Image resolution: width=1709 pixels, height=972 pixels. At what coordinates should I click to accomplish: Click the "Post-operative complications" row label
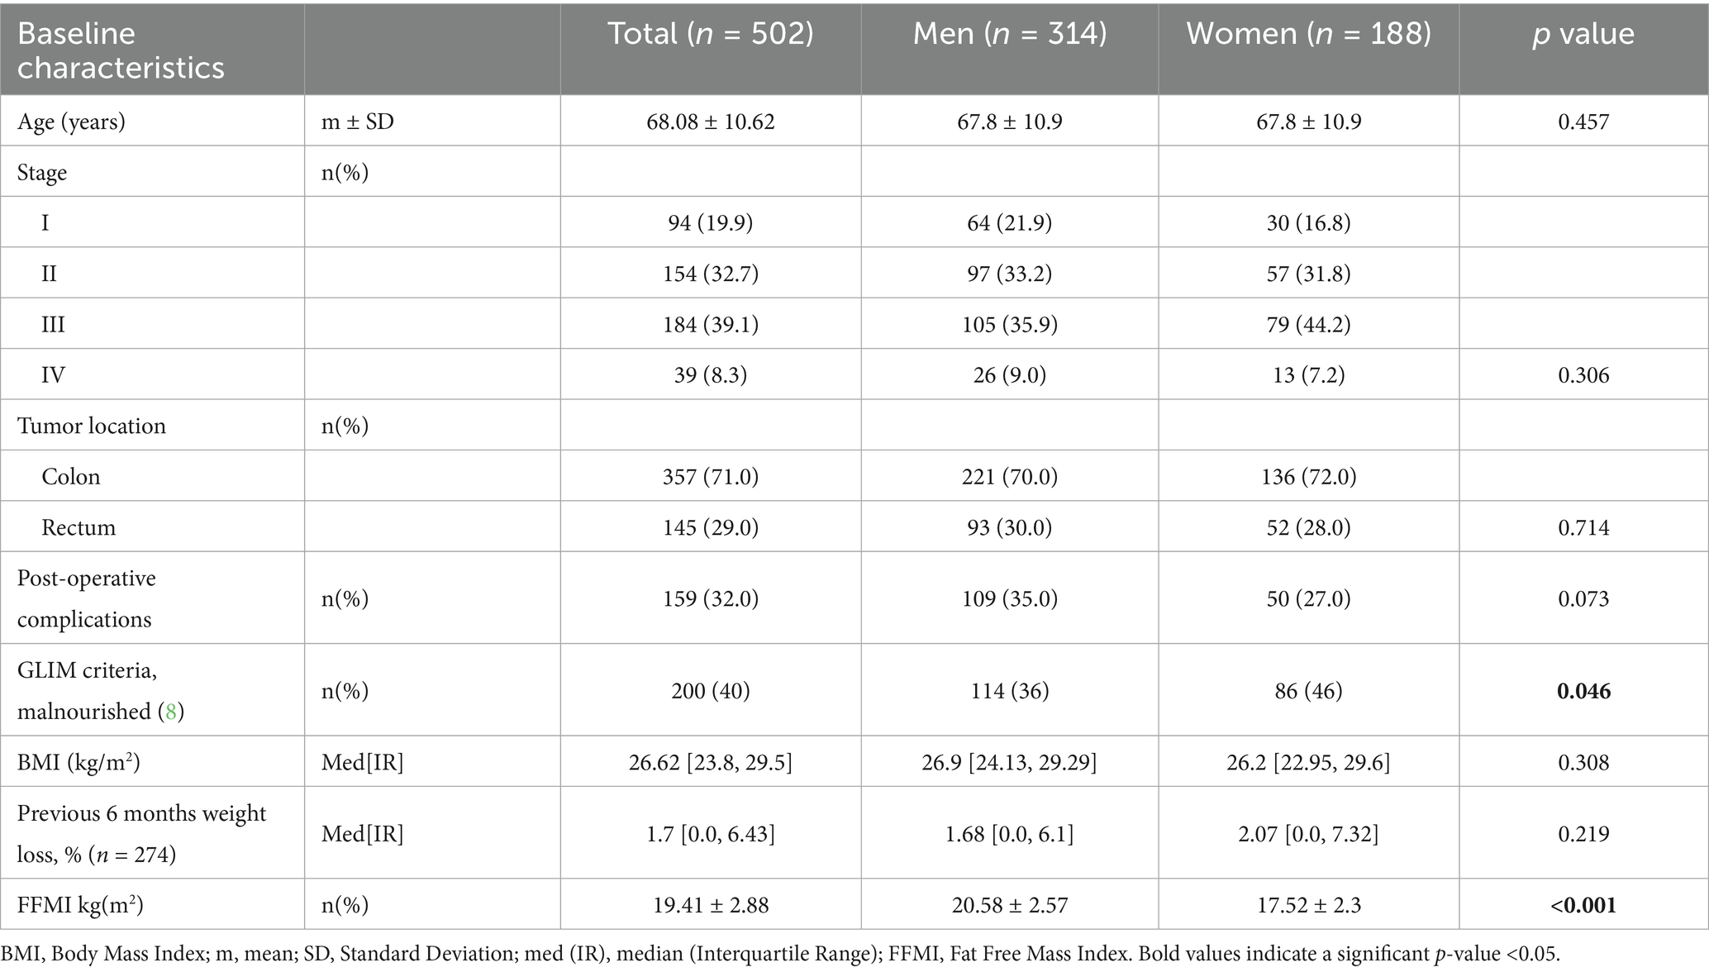pos(86,598)
